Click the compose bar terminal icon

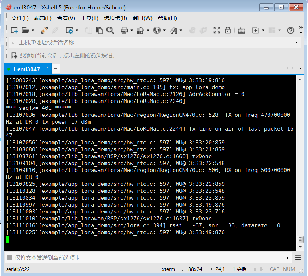click(9, 257)
